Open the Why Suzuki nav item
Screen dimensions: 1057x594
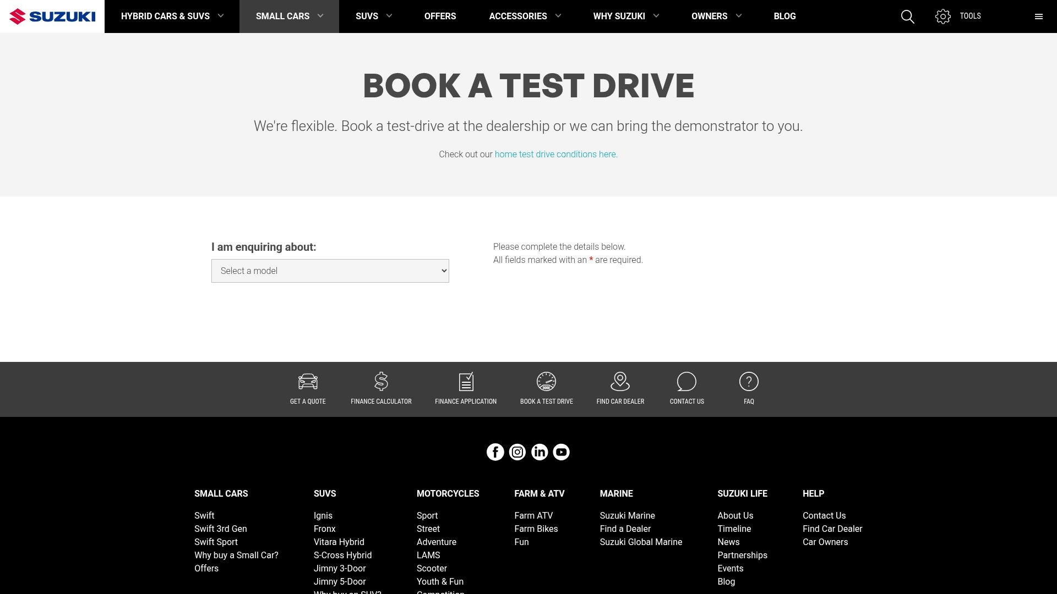619,16
